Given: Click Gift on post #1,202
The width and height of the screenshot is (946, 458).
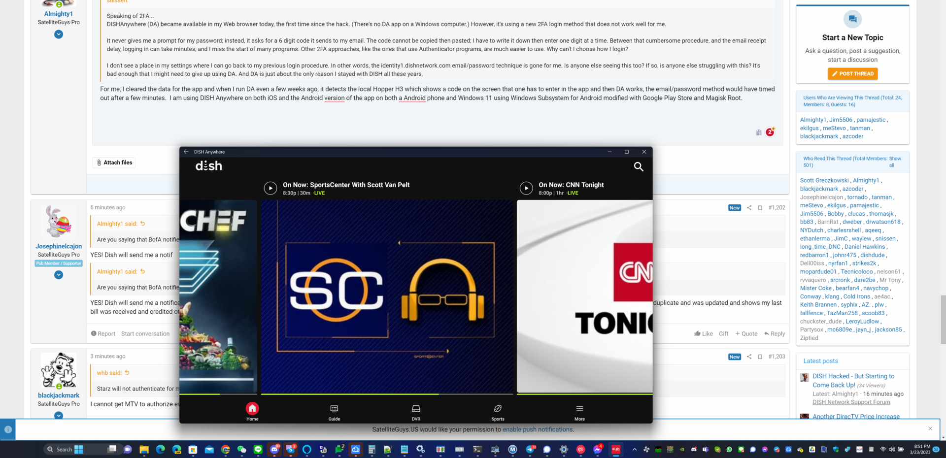Looking at the screenshot, I should point(723,333).
